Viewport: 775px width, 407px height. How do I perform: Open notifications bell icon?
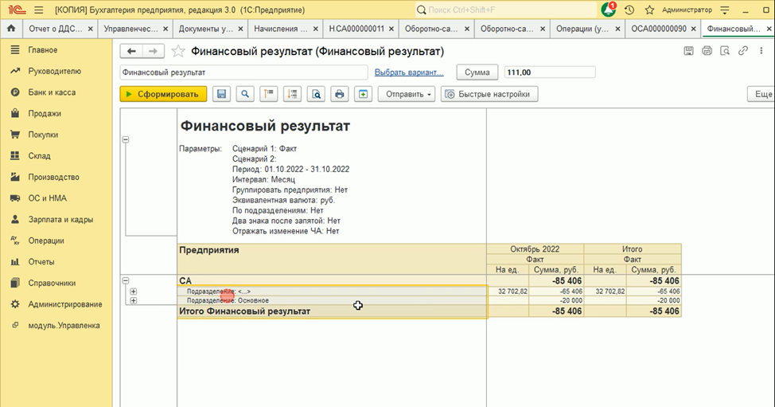(609, 10)
